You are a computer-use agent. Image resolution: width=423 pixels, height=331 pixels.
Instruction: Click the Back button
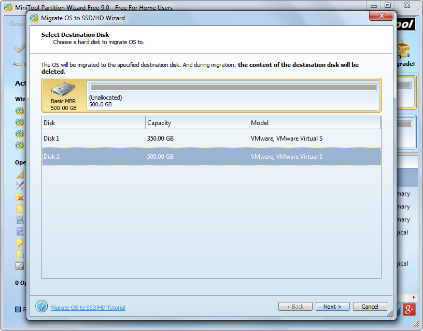pos(295,307)
